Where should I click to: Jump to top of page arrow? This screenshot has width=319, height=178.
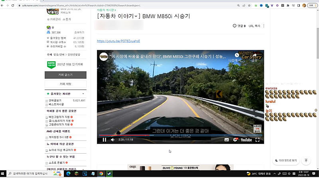[x=306, y=160]
